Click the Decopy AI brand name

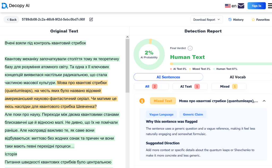19,6
